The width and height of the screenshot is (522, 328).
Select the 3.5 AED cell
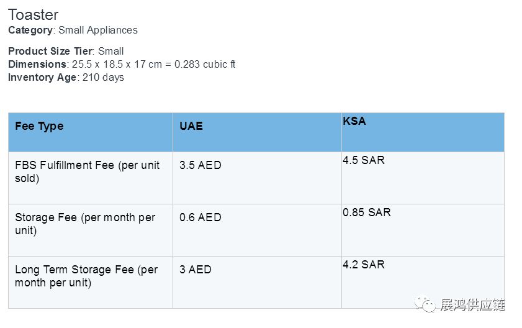(200, 166)
